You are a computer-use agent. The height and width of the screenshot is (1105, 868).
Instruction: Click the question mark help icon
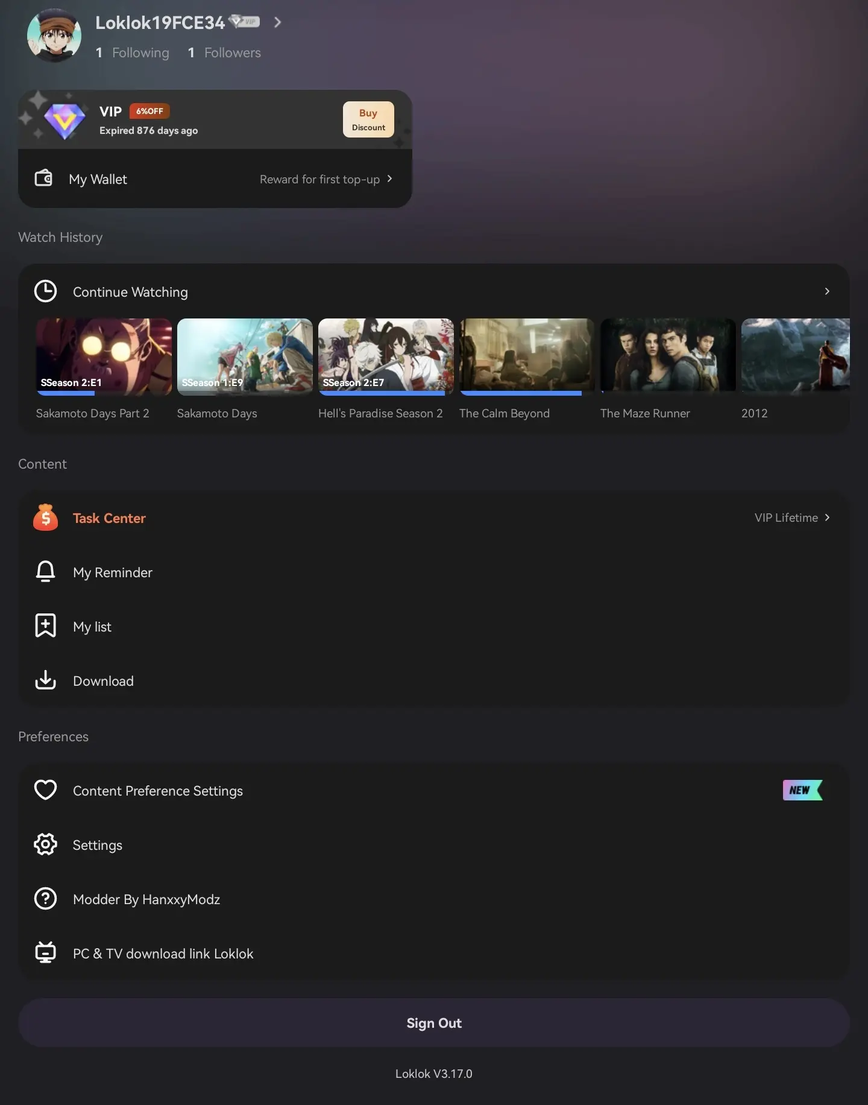pyautogui.click(x=45, y=898)
